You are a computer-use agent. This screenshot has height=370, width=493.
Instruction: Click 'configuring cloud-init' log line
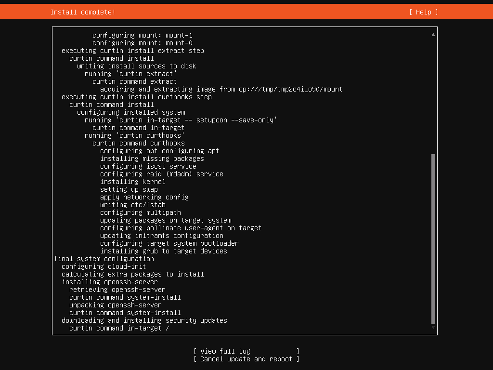104,266
